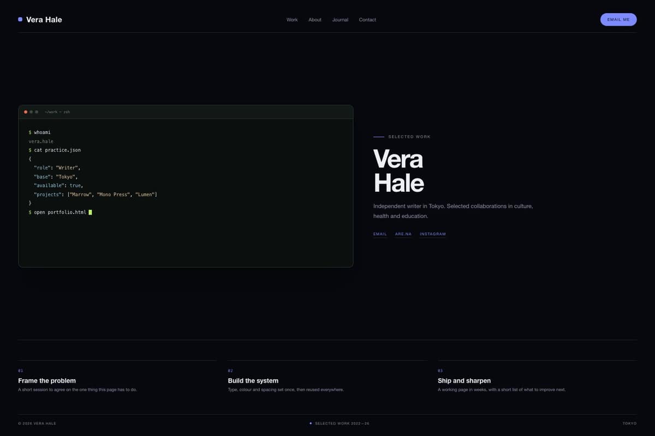Click the "available": true line
Viewport: 655px width, 436px height.
point(58,185)
